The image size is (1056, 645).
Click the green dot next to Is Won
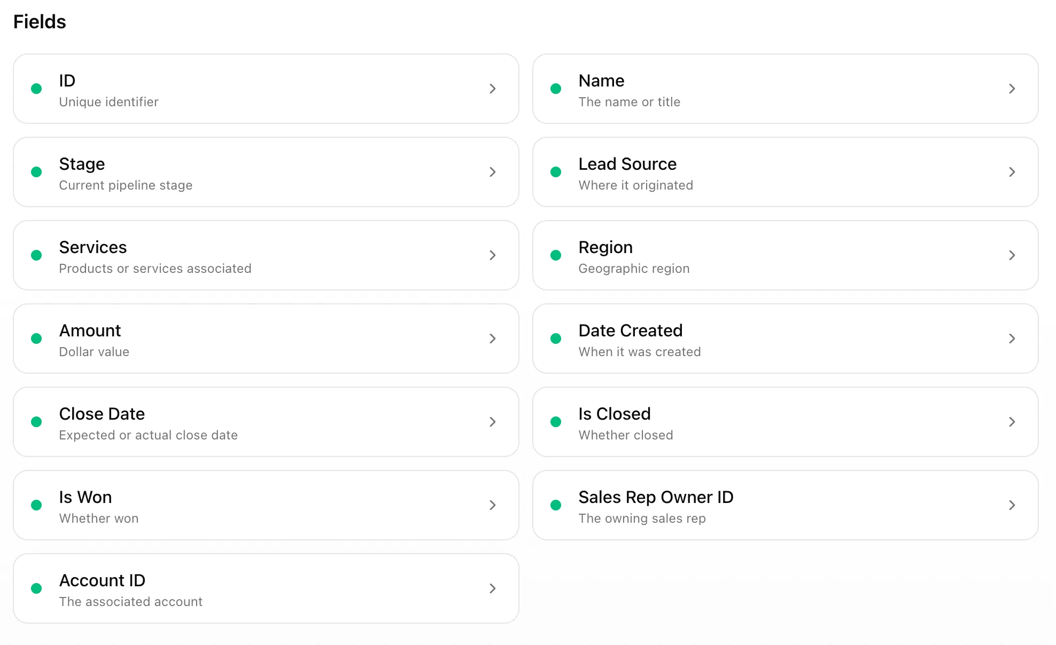click(36, 505)
